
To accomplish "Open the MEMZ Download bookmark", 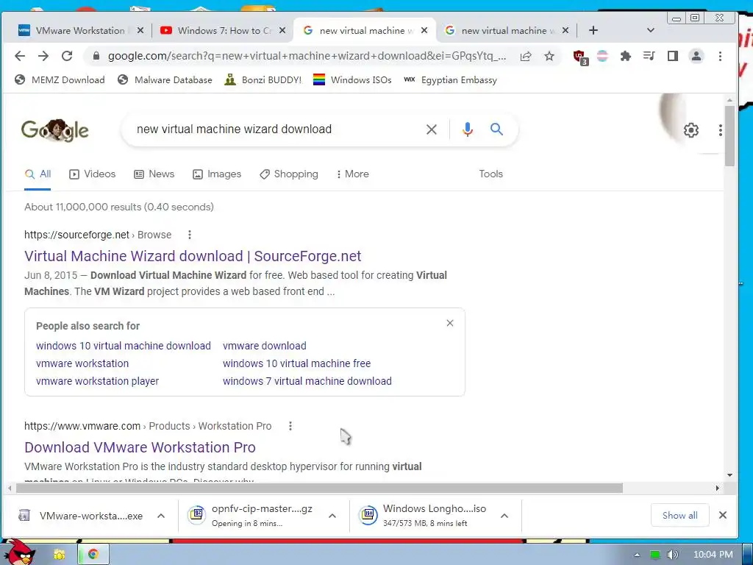I will point(60,79).
